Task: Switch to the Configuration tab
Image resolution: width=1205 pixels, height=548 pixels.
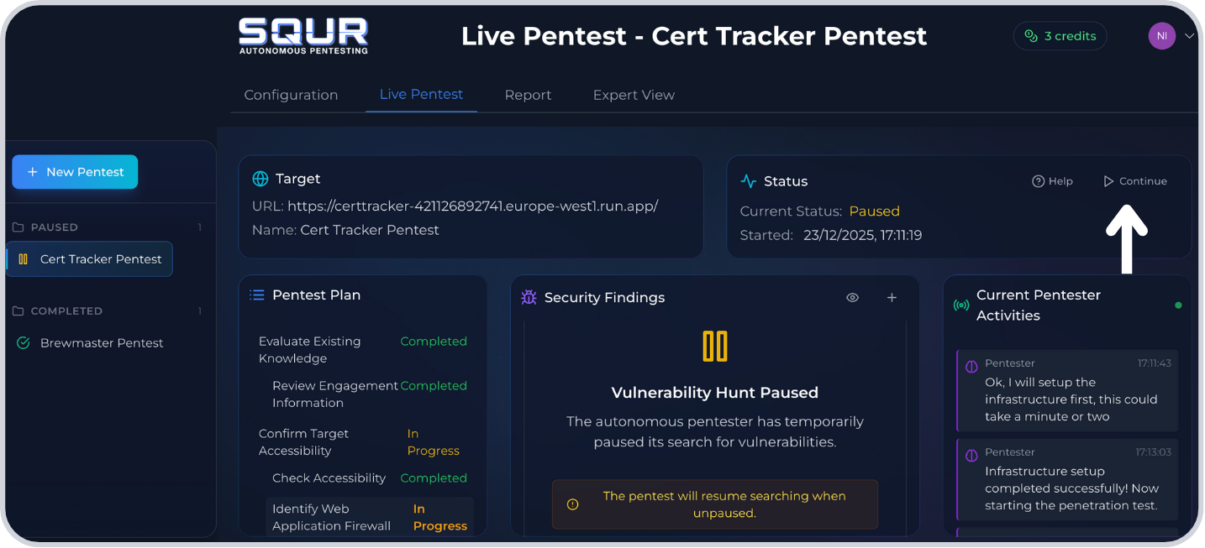Action: point(291,95)
